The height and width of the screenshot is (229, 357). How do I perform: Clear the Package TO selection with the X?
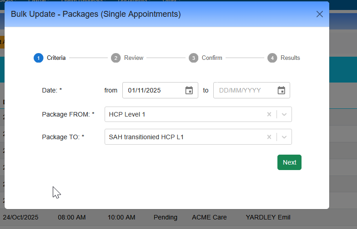269,137
